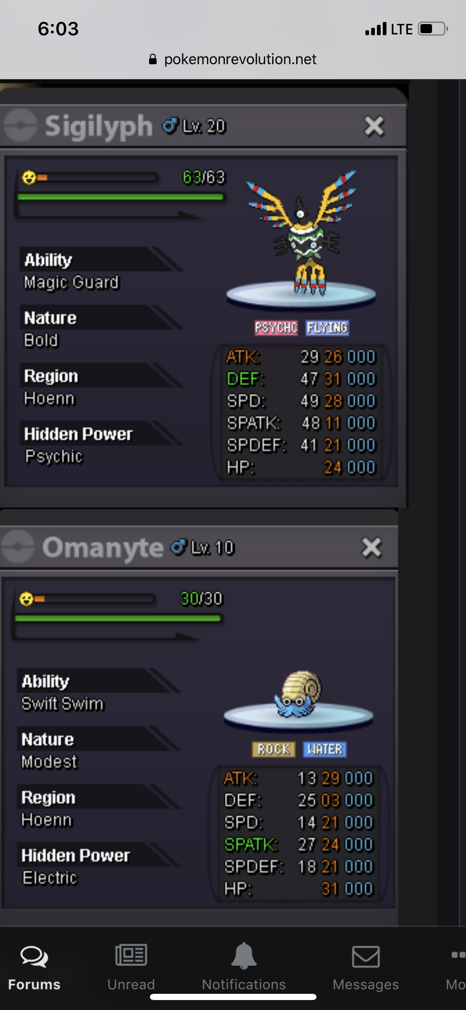Tap the Sigilyph Pokeball icon
The height and width of the screenshot is (1010, 466).
point(21,125)
